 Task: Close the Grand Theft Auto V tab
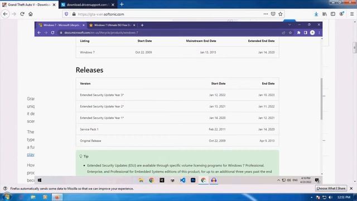coord(54,4)
